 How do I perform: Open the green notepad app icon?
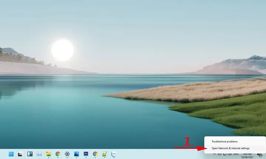[x=104, y=154]
